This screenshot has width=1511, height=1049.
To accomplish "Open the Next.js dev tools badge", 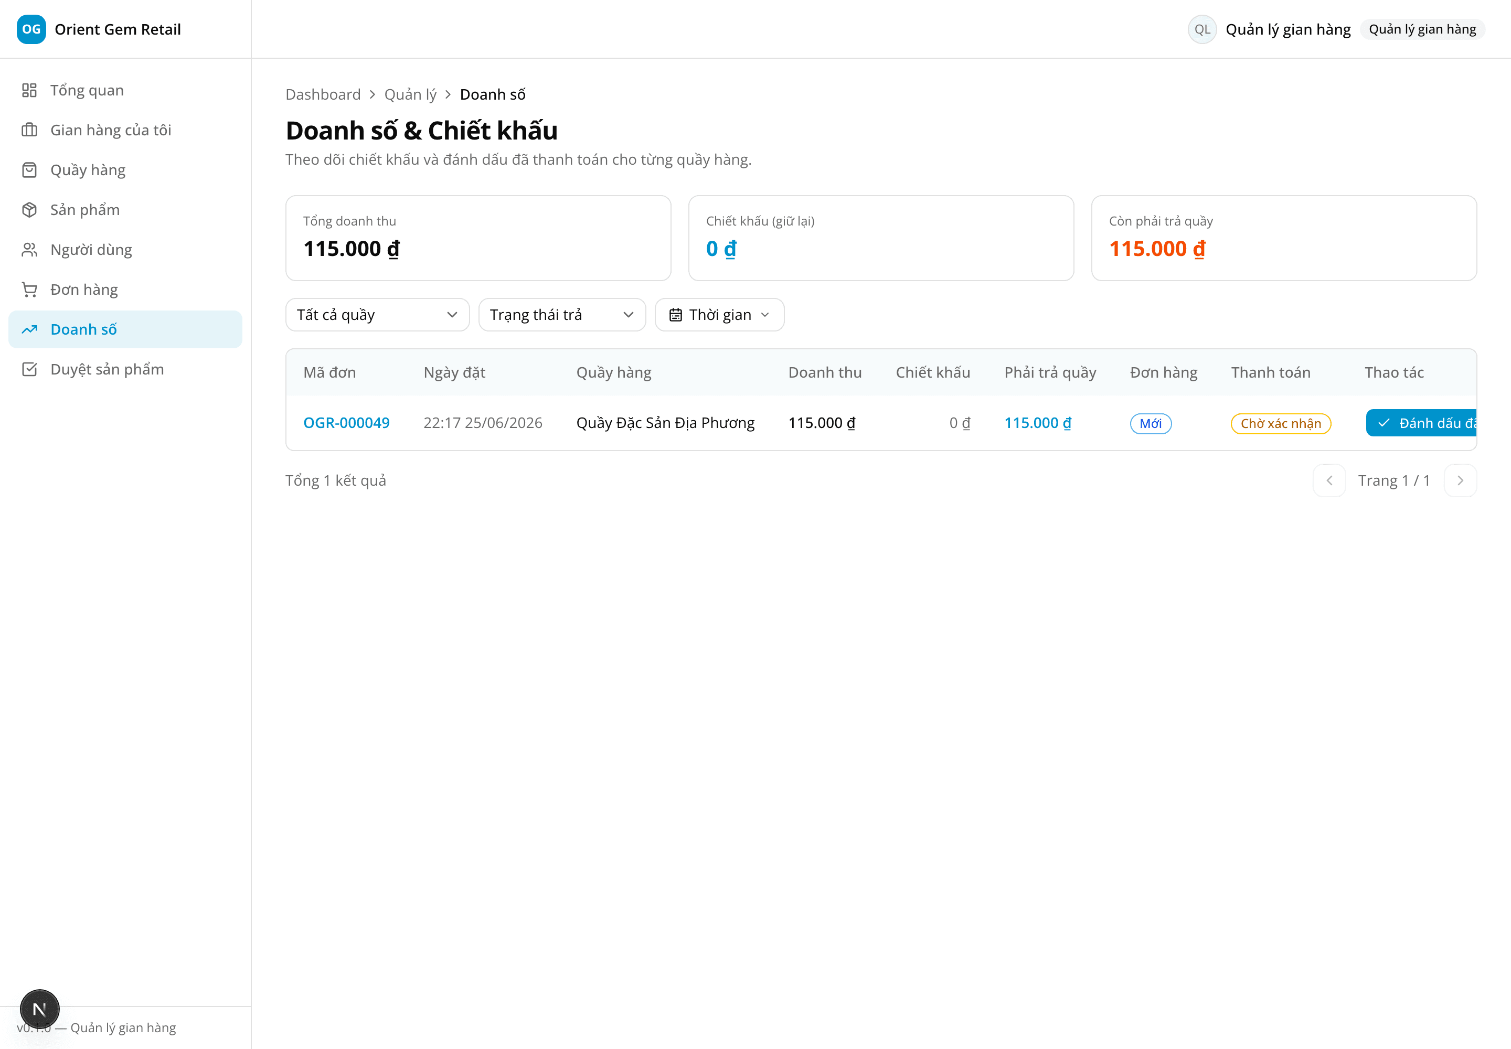I will point(39,1009).
